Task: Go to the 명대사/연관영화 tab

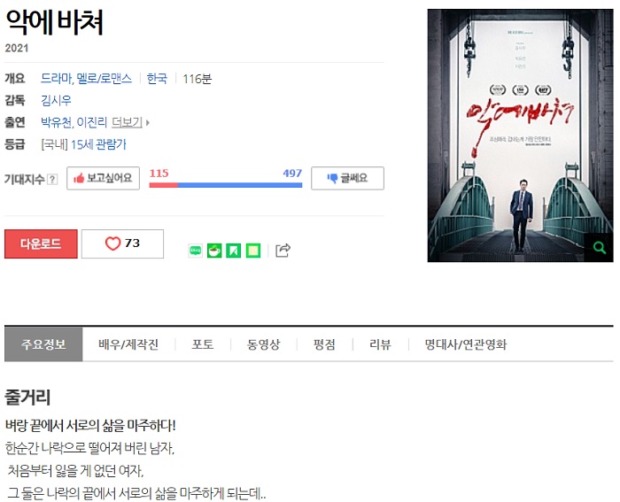Action: tap(466, 344)
